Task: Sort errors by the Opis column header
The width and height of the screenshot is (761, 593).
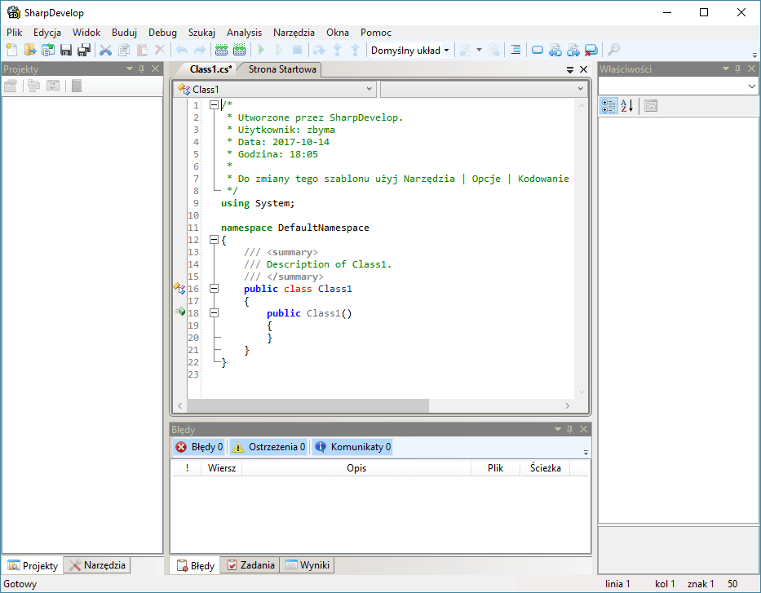Action: click(356, 468)
